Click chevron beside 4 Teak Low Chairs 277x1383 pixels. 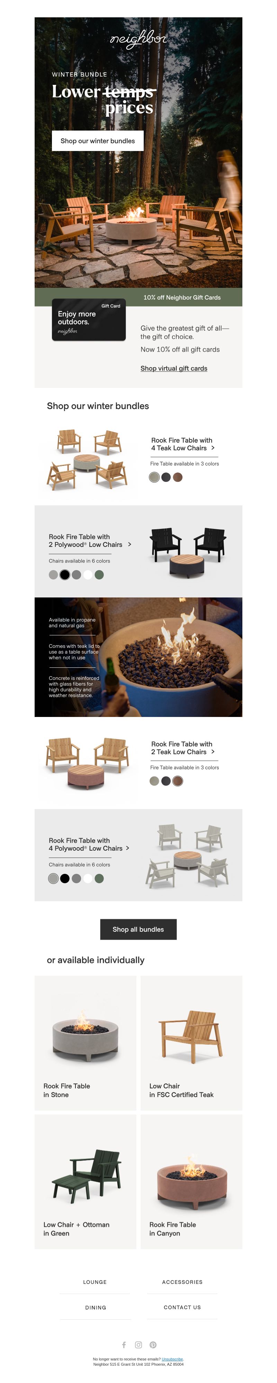213,448
